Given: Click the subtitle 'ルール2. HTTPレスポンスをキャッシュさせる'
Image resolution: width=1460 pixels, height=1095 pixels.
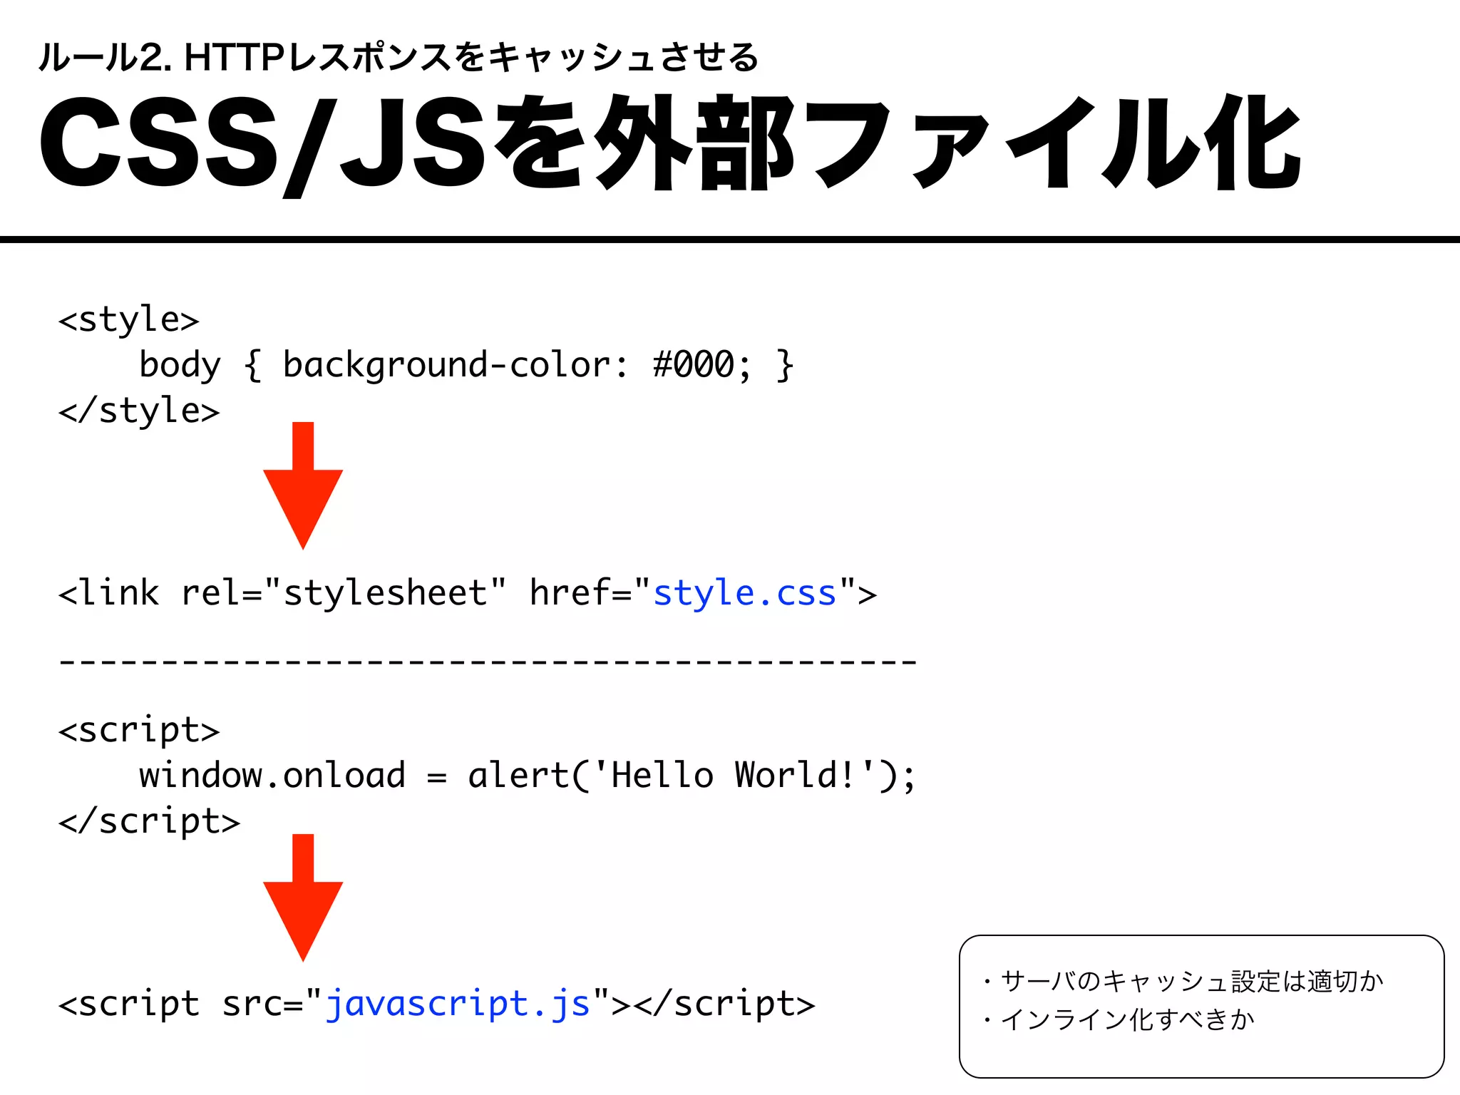Looking at the screenshot, I should [399, 58].
